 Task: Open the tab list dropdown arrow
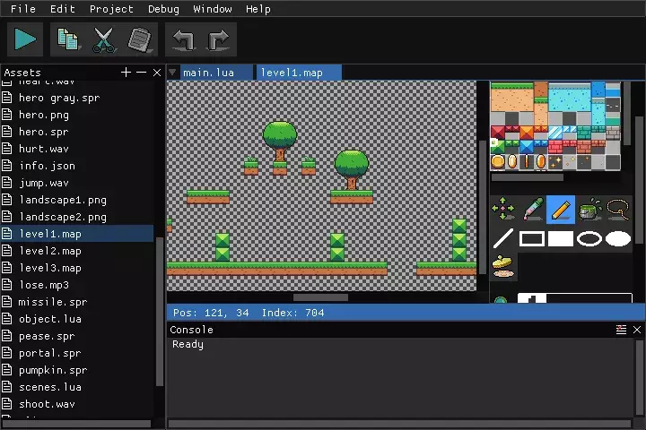point(173,73)
